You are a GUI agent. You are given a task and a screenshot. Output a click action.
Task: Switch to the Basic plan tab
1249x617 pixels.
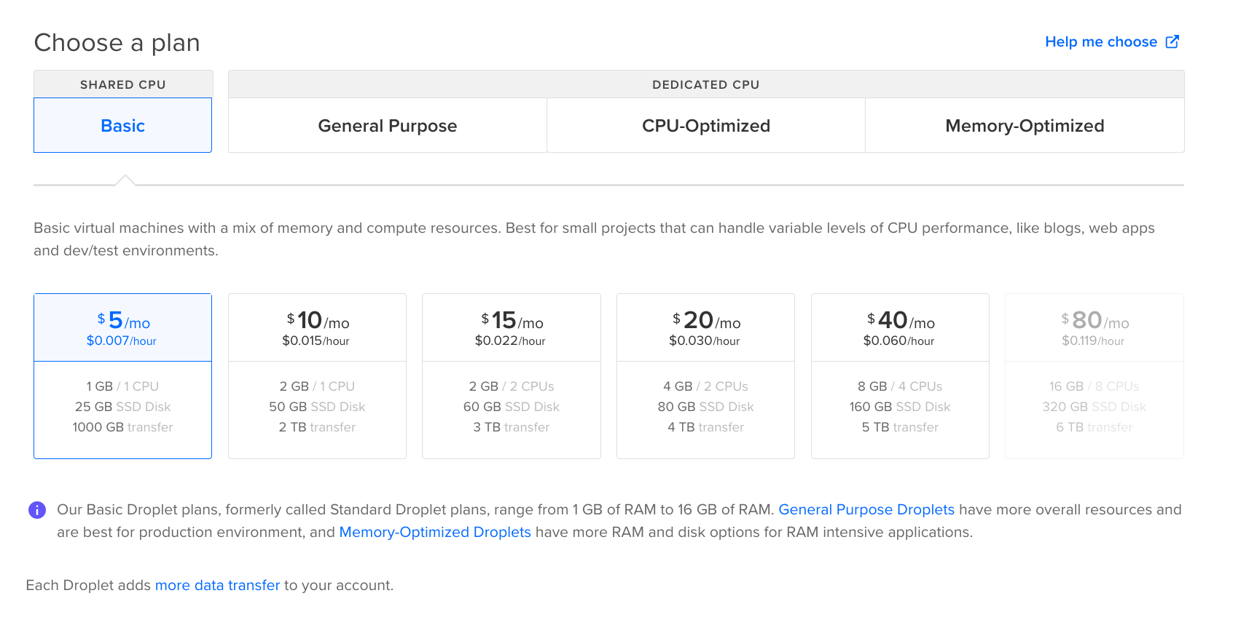122,125
